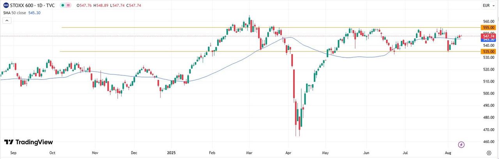
Task: Click the 555.00 orange price label
Action: (488, 28)
